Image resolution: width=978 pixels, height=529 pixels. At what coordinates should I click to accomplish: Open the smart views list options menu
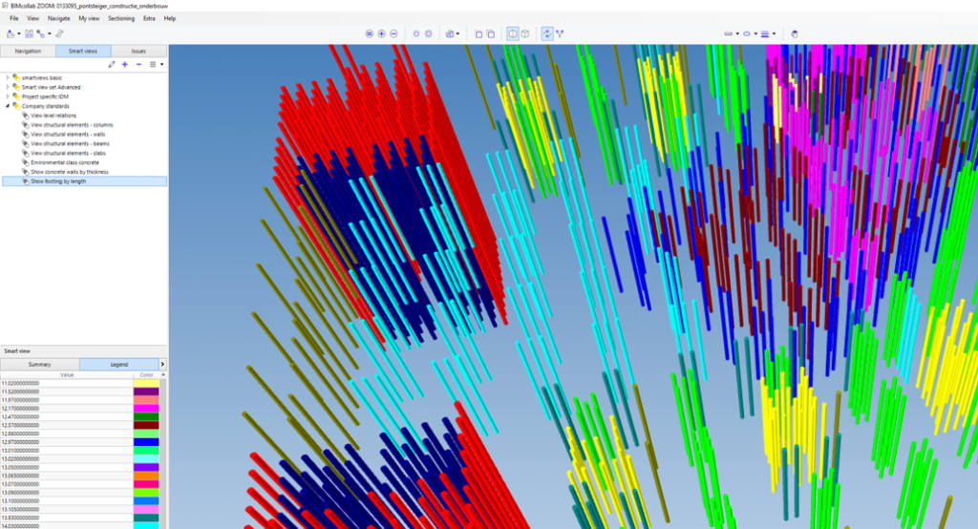pos(156,64)
